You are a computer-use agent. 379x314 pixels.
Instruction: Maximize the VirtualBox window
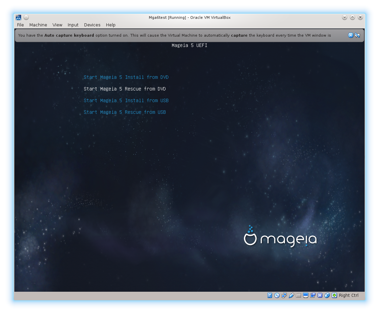[x=352, y=17]
